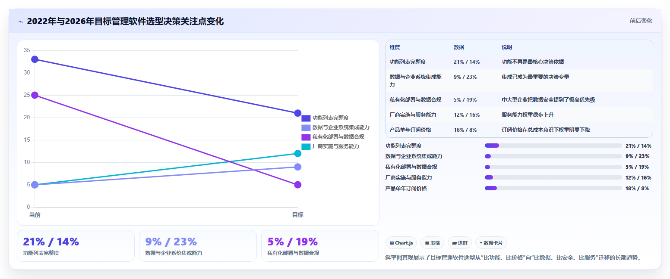
Task: Click table cell 订阅价格在总成本意识下权重明显下降
Action: click(546, 130)
